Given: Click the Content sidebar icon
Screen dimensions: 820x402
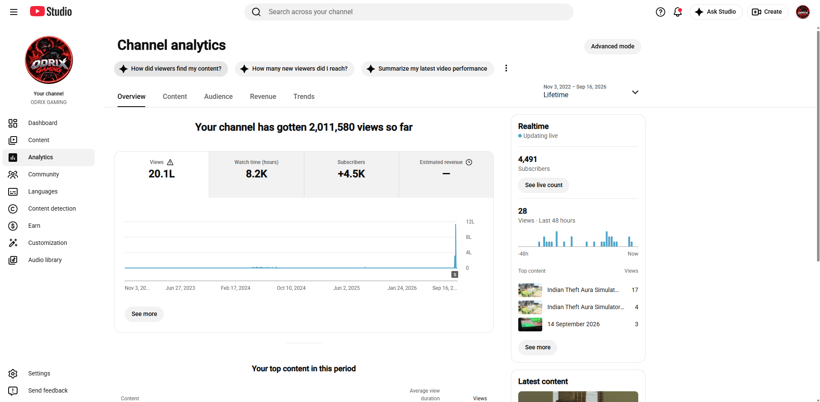Looking at the screenshot, I should tap(13, 140).
